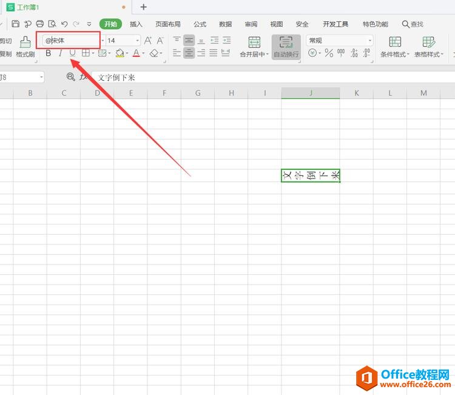The height and width of the screenshot is (395, 455).
Task: Open the 开发工具 tab
Action: coord(335,24)
